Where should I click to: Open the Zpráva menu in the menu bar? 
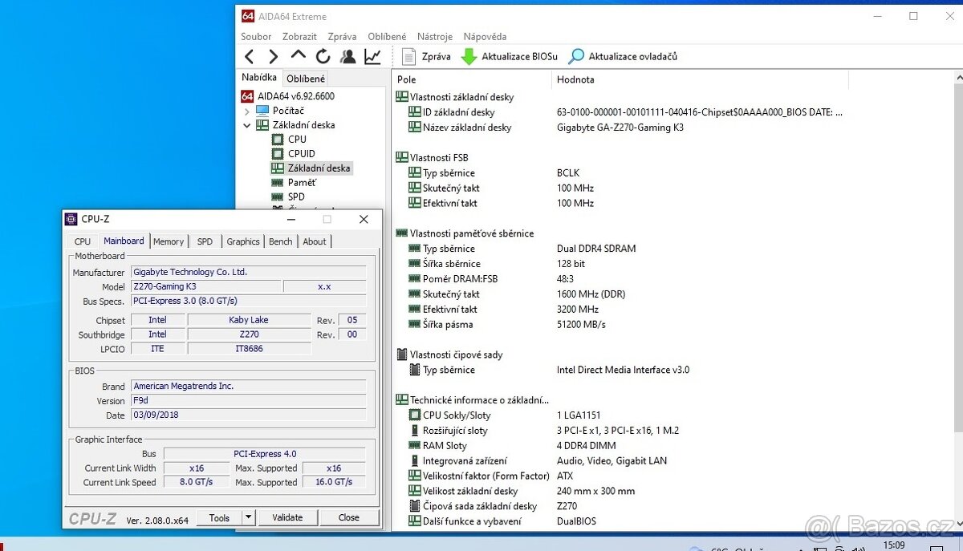click(x=342, y=36)
